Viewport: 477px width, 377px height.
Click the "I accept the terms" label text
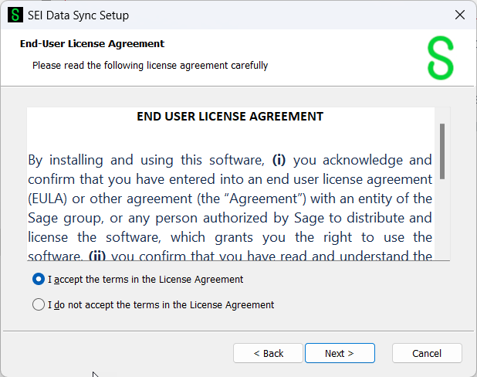point(145,280)
